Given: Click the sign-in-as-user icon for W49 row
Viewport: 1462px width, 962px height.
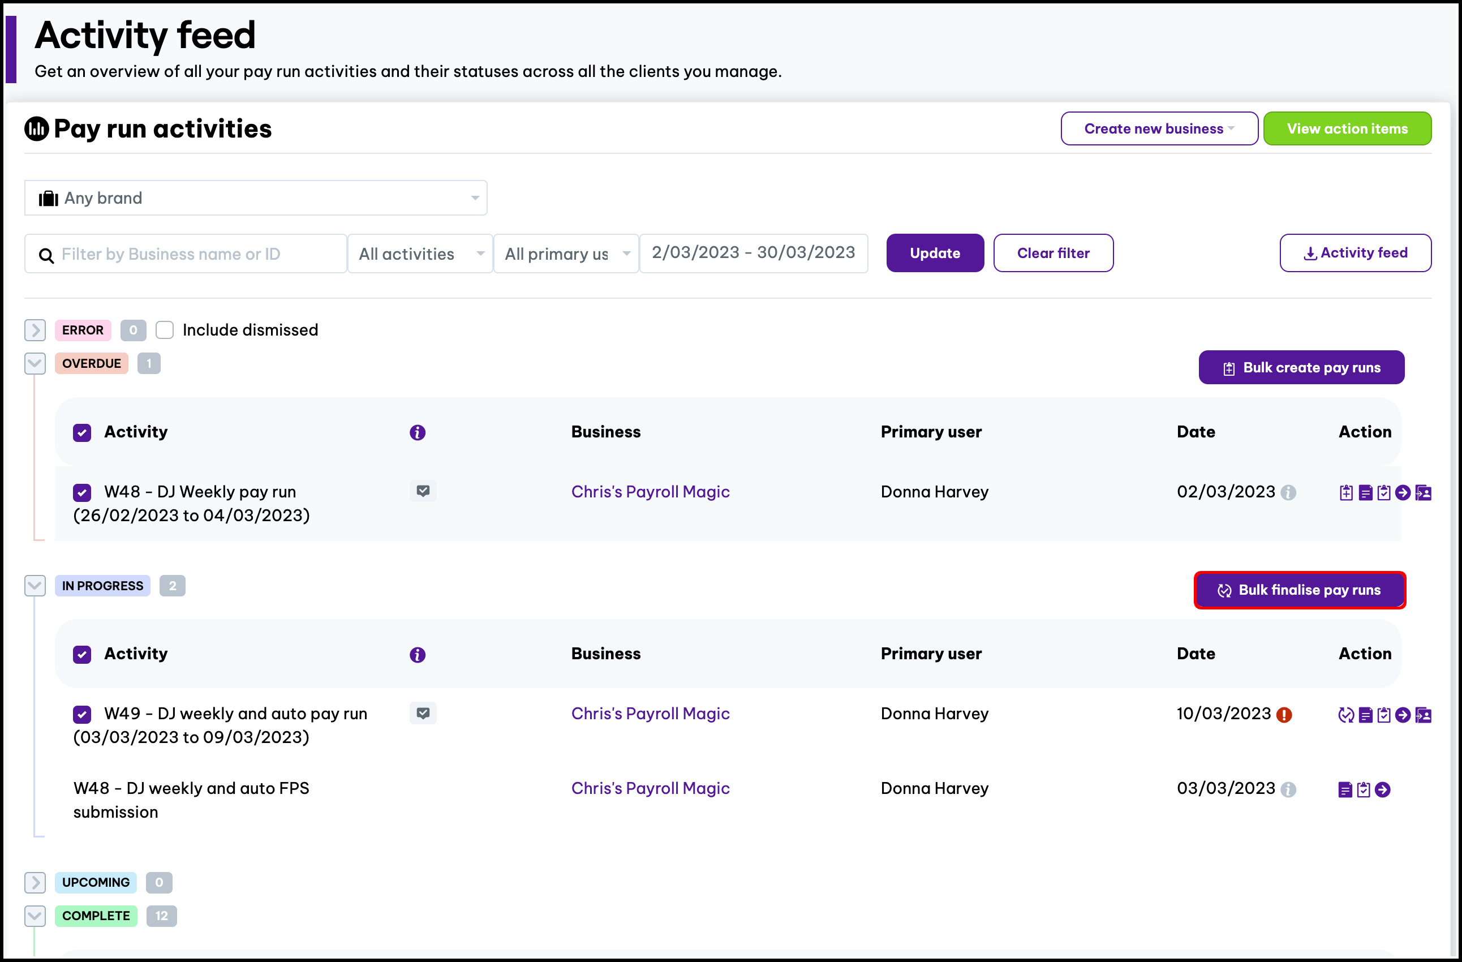Looking at the screenshot, I should point(1424,715).
